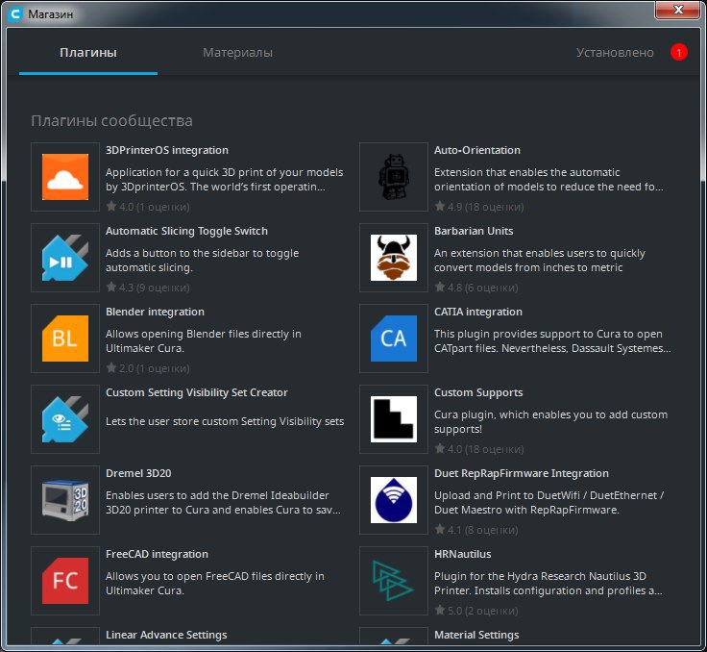Select the Automatic Slicing Toggle Switch icon
The height and width of the screenshot is (652, 707).
(x=65, y=258)
